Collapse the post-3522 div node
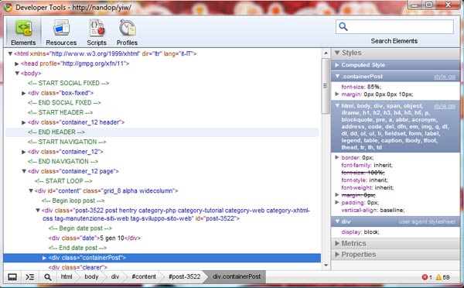 [x=38, y=211]
